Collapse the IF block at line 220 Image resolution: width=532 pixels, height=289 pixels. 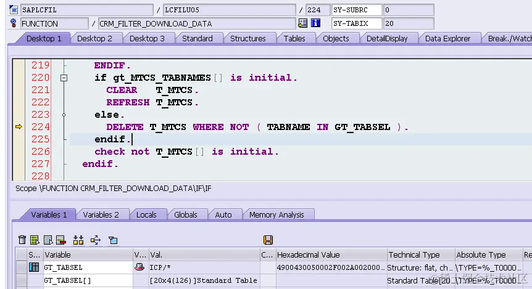click(x=64, y=78)
